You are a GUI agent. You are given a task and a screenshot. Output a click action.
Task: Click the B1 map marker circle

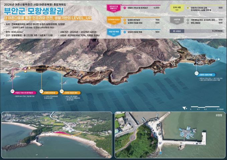[x=41, y=90]
